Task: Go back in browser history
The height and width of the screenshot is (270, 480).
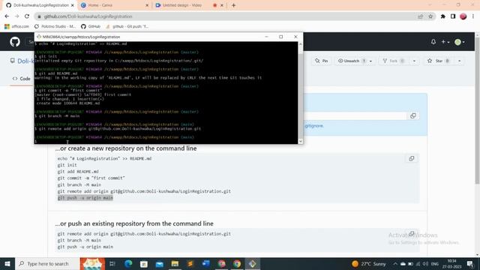Action: point(7,16)
